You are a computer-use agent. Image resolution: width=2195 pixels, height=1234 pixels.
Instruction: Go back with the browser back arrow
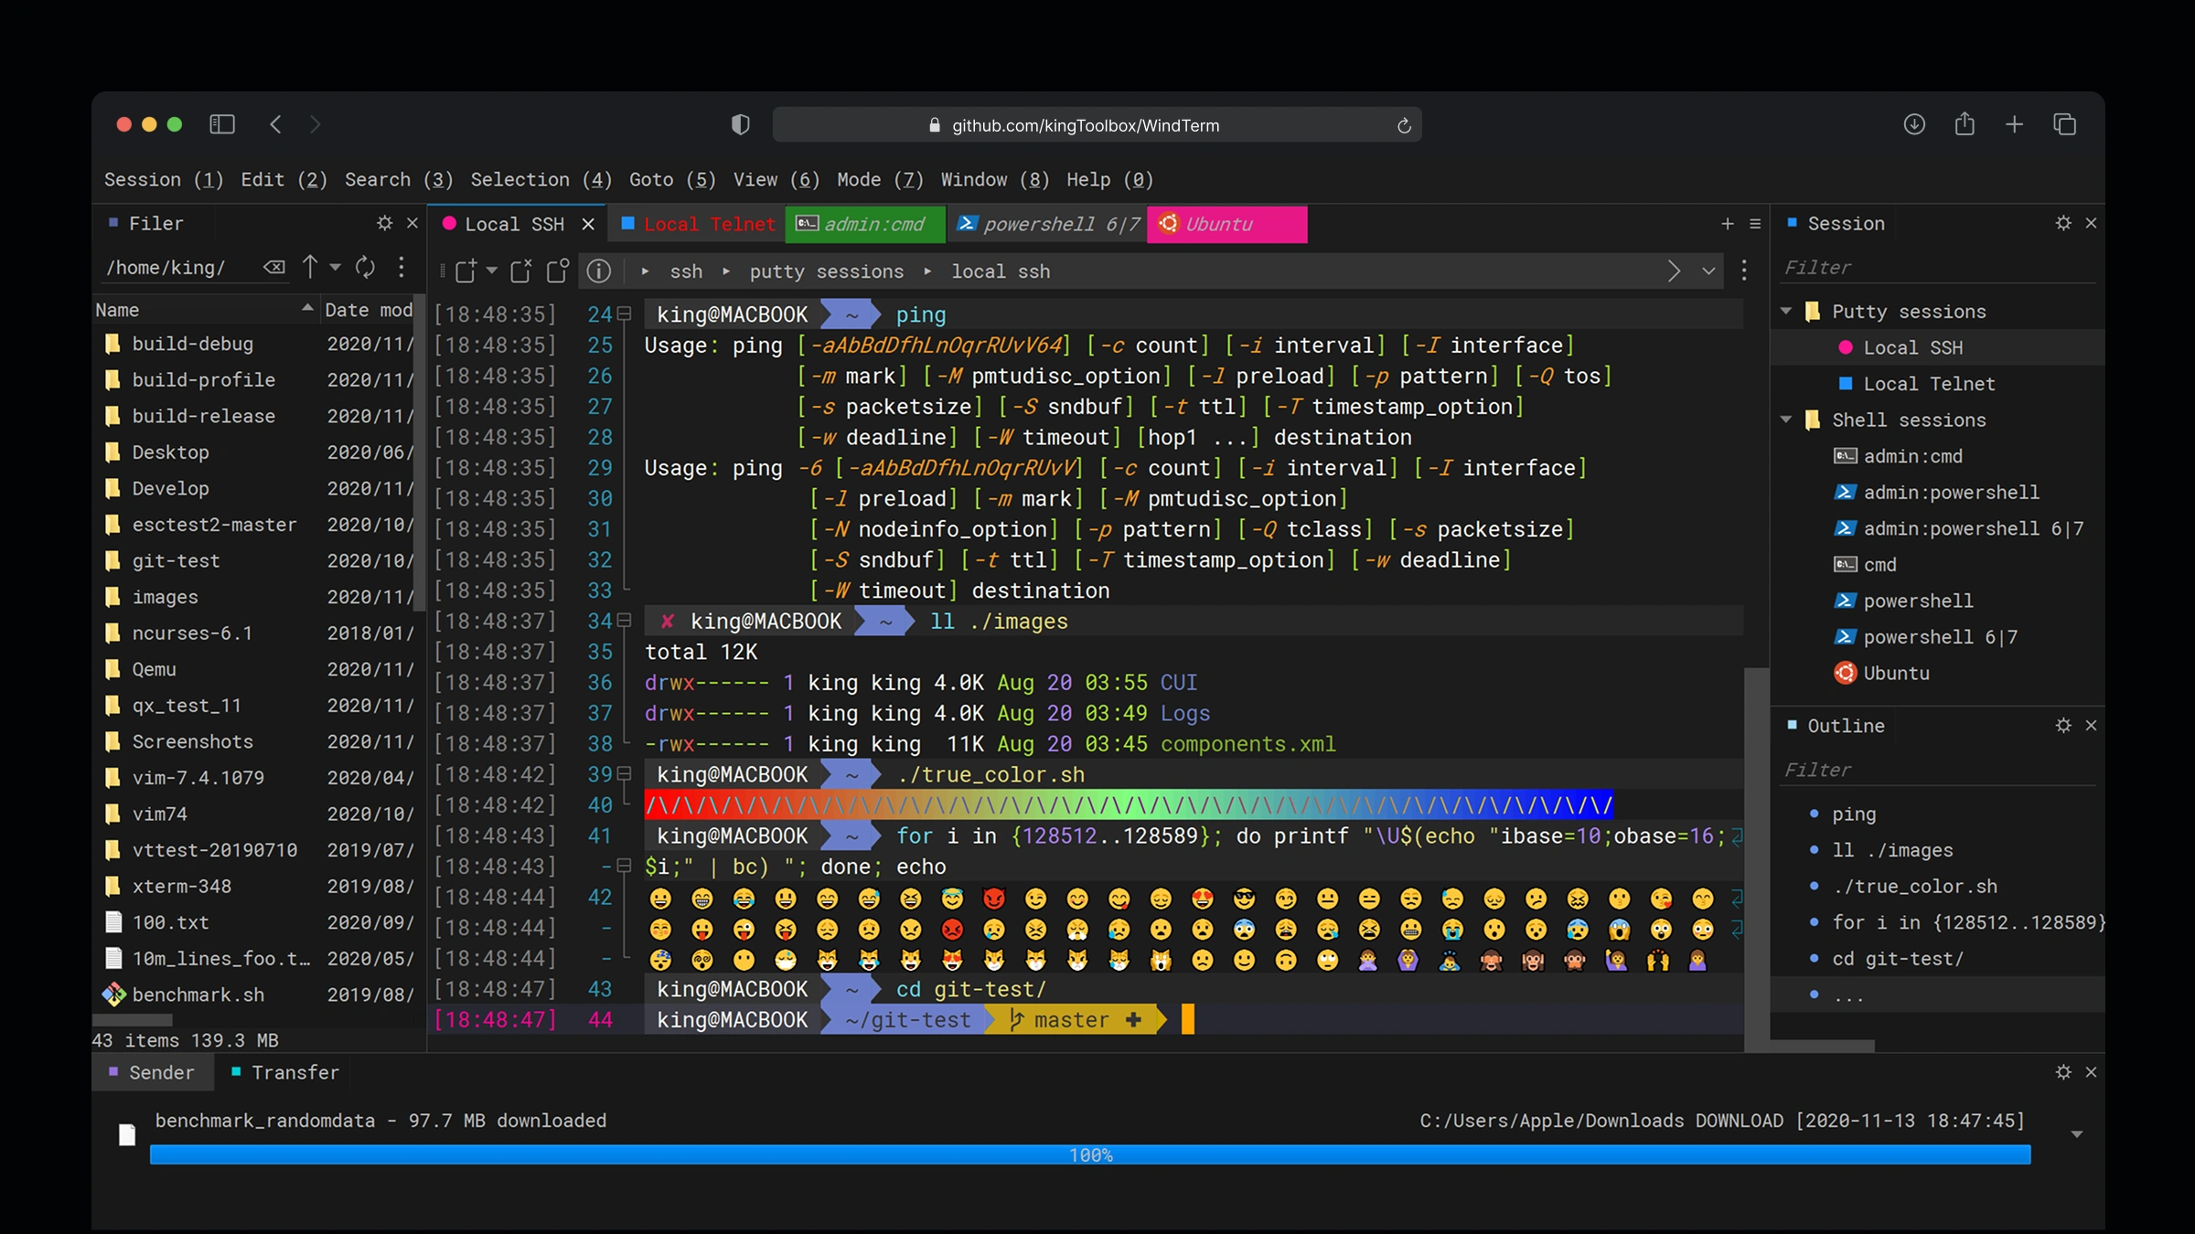275,124
